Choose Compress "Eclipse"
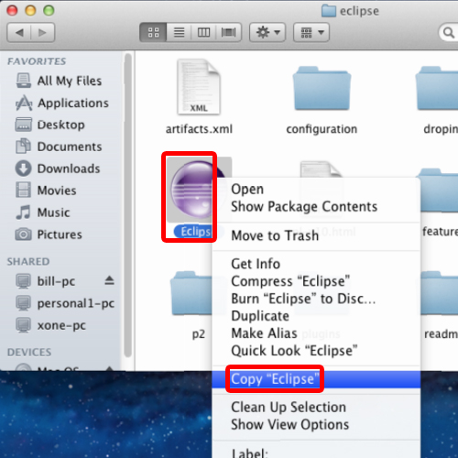 coord(290,281)
